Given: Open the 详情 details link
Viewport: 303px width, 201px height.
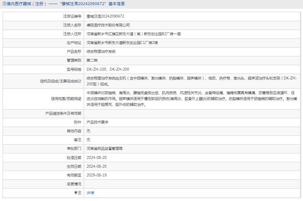Looking at the screenshot, I should 90,193.
